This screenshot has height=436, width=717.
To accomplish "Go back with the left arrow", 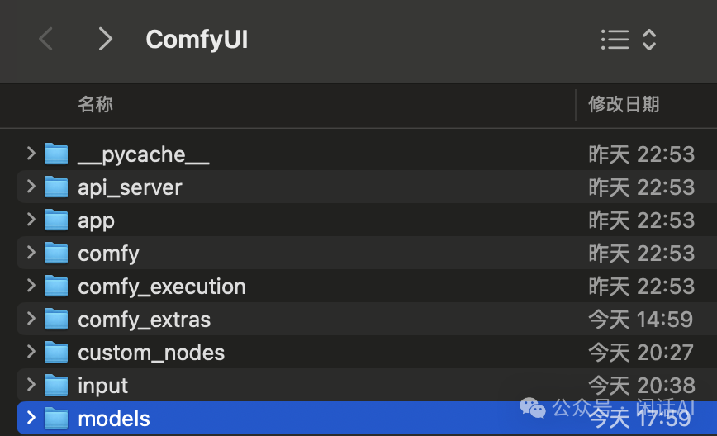I will tap(46, 39).
